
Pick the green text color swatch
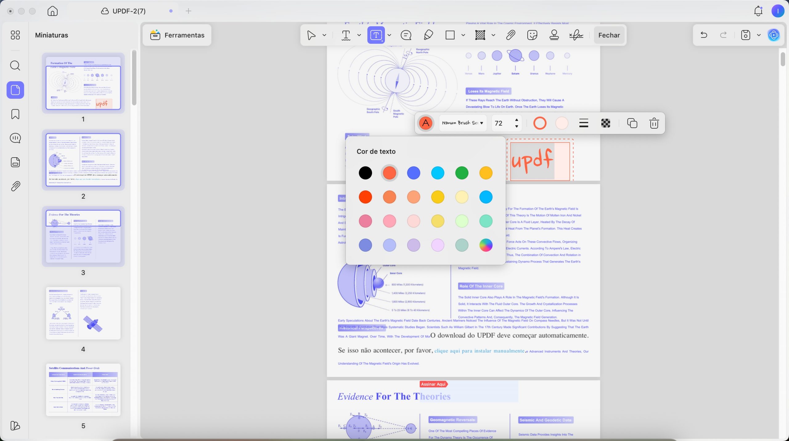tap(462, 173)
